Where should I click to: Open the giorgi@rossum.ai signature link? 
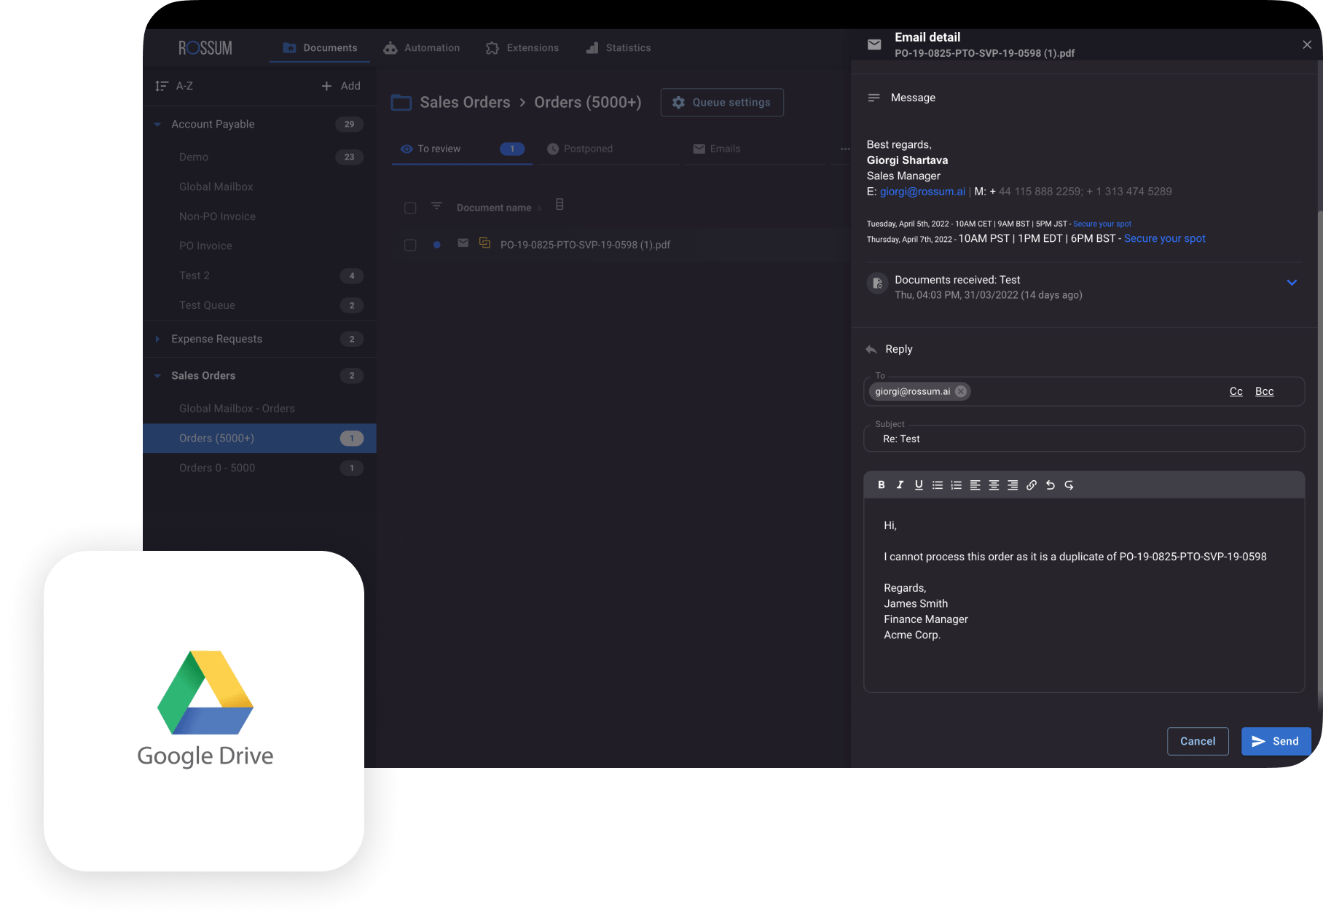pyautogui.click(x=922, y=192)
